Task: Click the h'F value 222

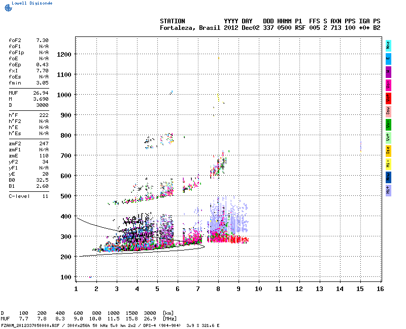Action: 44,115
